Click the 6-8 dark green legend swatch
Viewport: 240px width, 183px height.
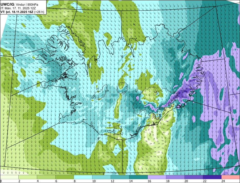65,177
